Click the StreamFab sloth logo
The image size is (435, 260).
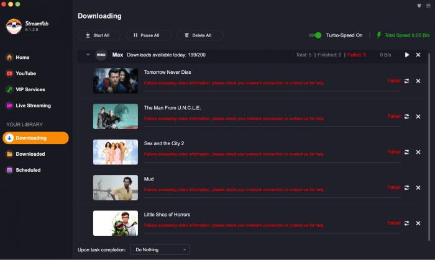point(14,26)
